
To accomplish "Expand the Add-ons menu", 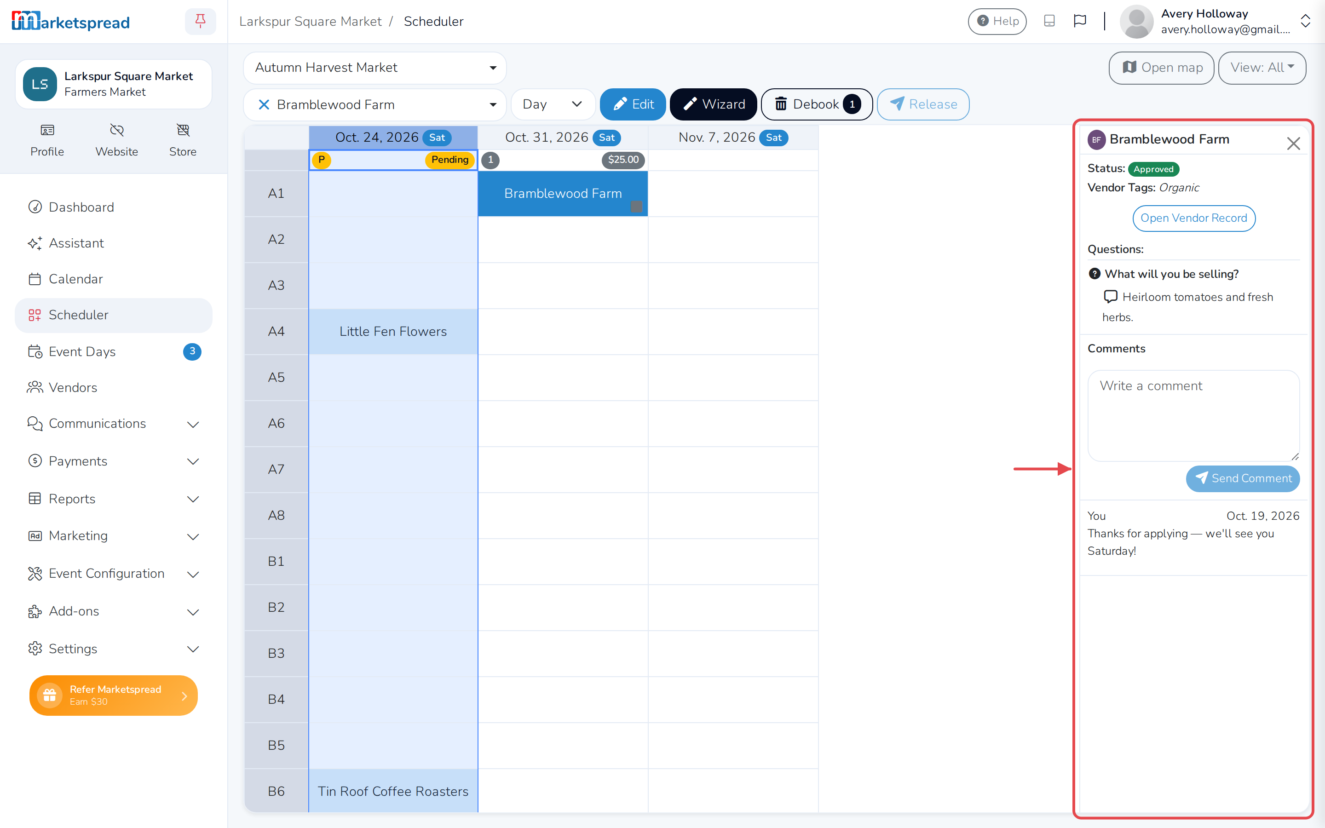I will pos(113,611).
